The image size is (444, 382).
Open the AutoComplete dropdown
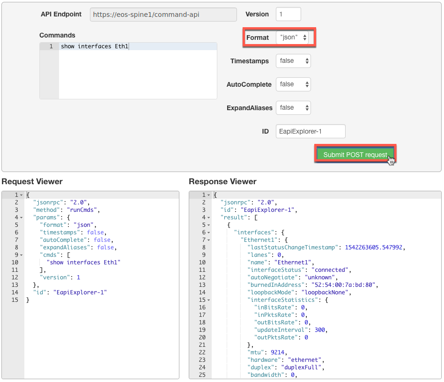coord(293,84)
